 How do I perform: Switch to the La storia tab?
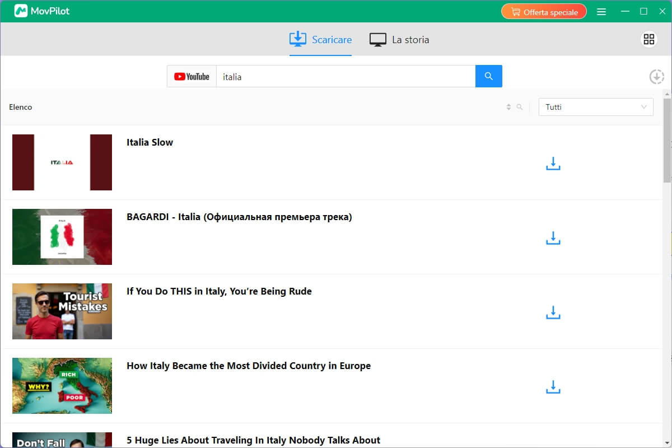pos(399,40)
